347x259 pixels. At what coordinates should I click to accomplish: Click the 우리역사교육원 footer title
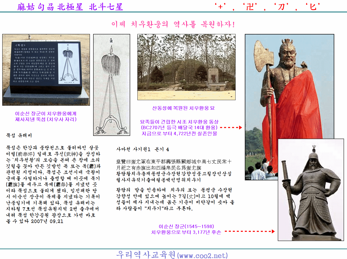click(x=146, y=255)
